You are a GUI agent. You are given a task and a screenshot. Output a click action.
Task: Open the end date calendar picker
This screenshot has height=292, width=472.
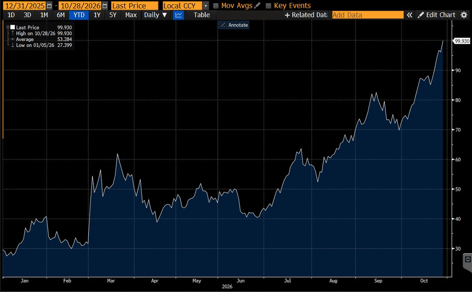tap(105, 5)
